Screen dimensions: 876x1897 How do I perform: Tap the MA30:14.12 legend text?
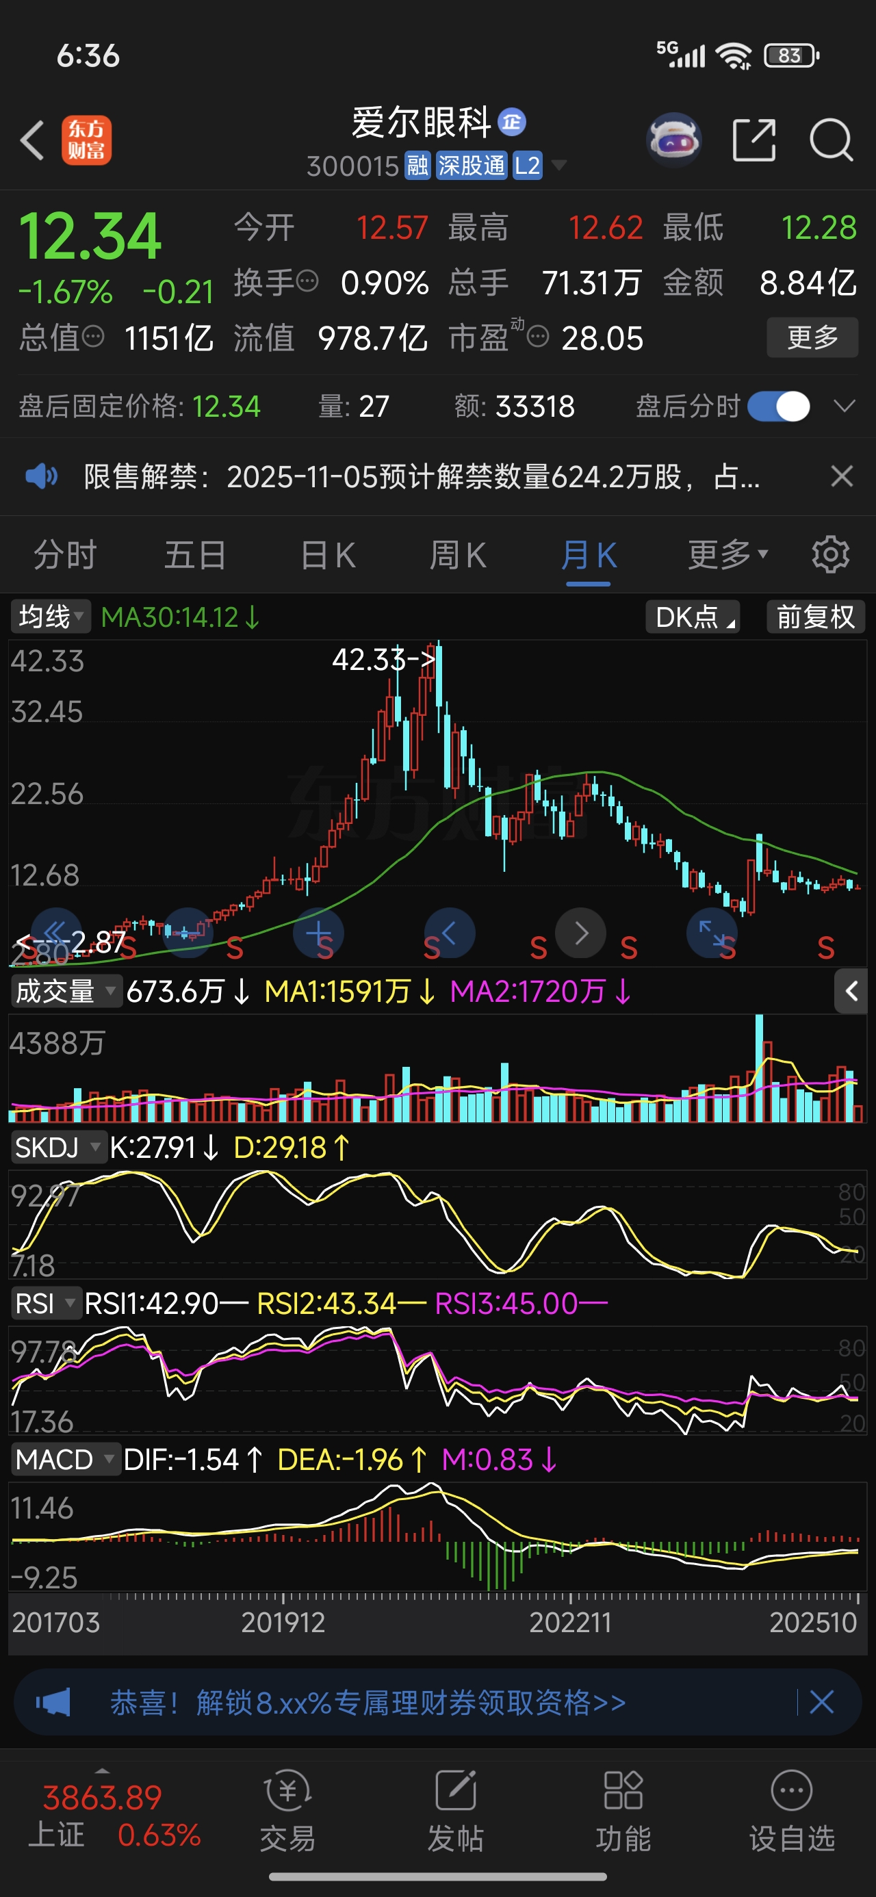click(x=181, y=617)
